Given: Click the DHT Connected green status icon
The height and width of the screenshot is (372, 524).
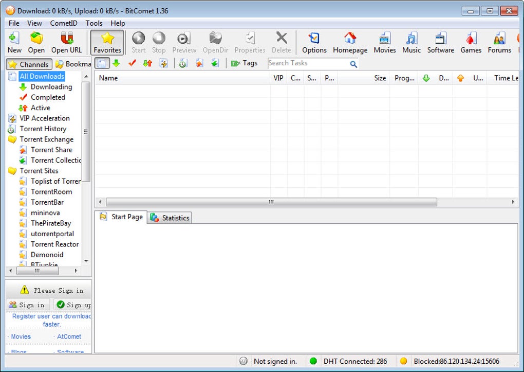Looking at the screenshot, I should pos(313,361).
